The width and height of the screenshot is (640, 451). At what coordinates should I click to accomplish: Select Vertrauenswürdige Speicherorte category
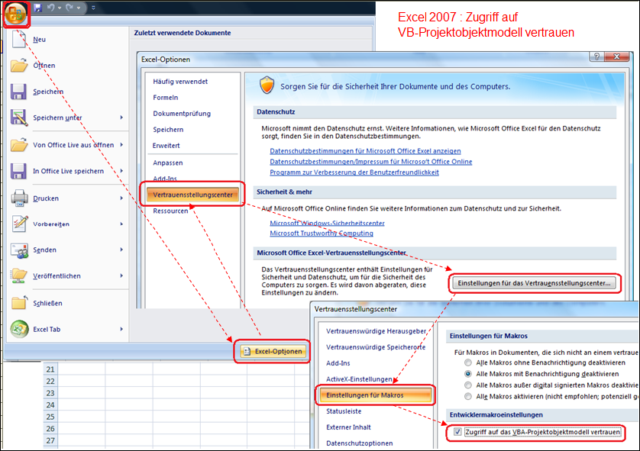coord(376,347)
